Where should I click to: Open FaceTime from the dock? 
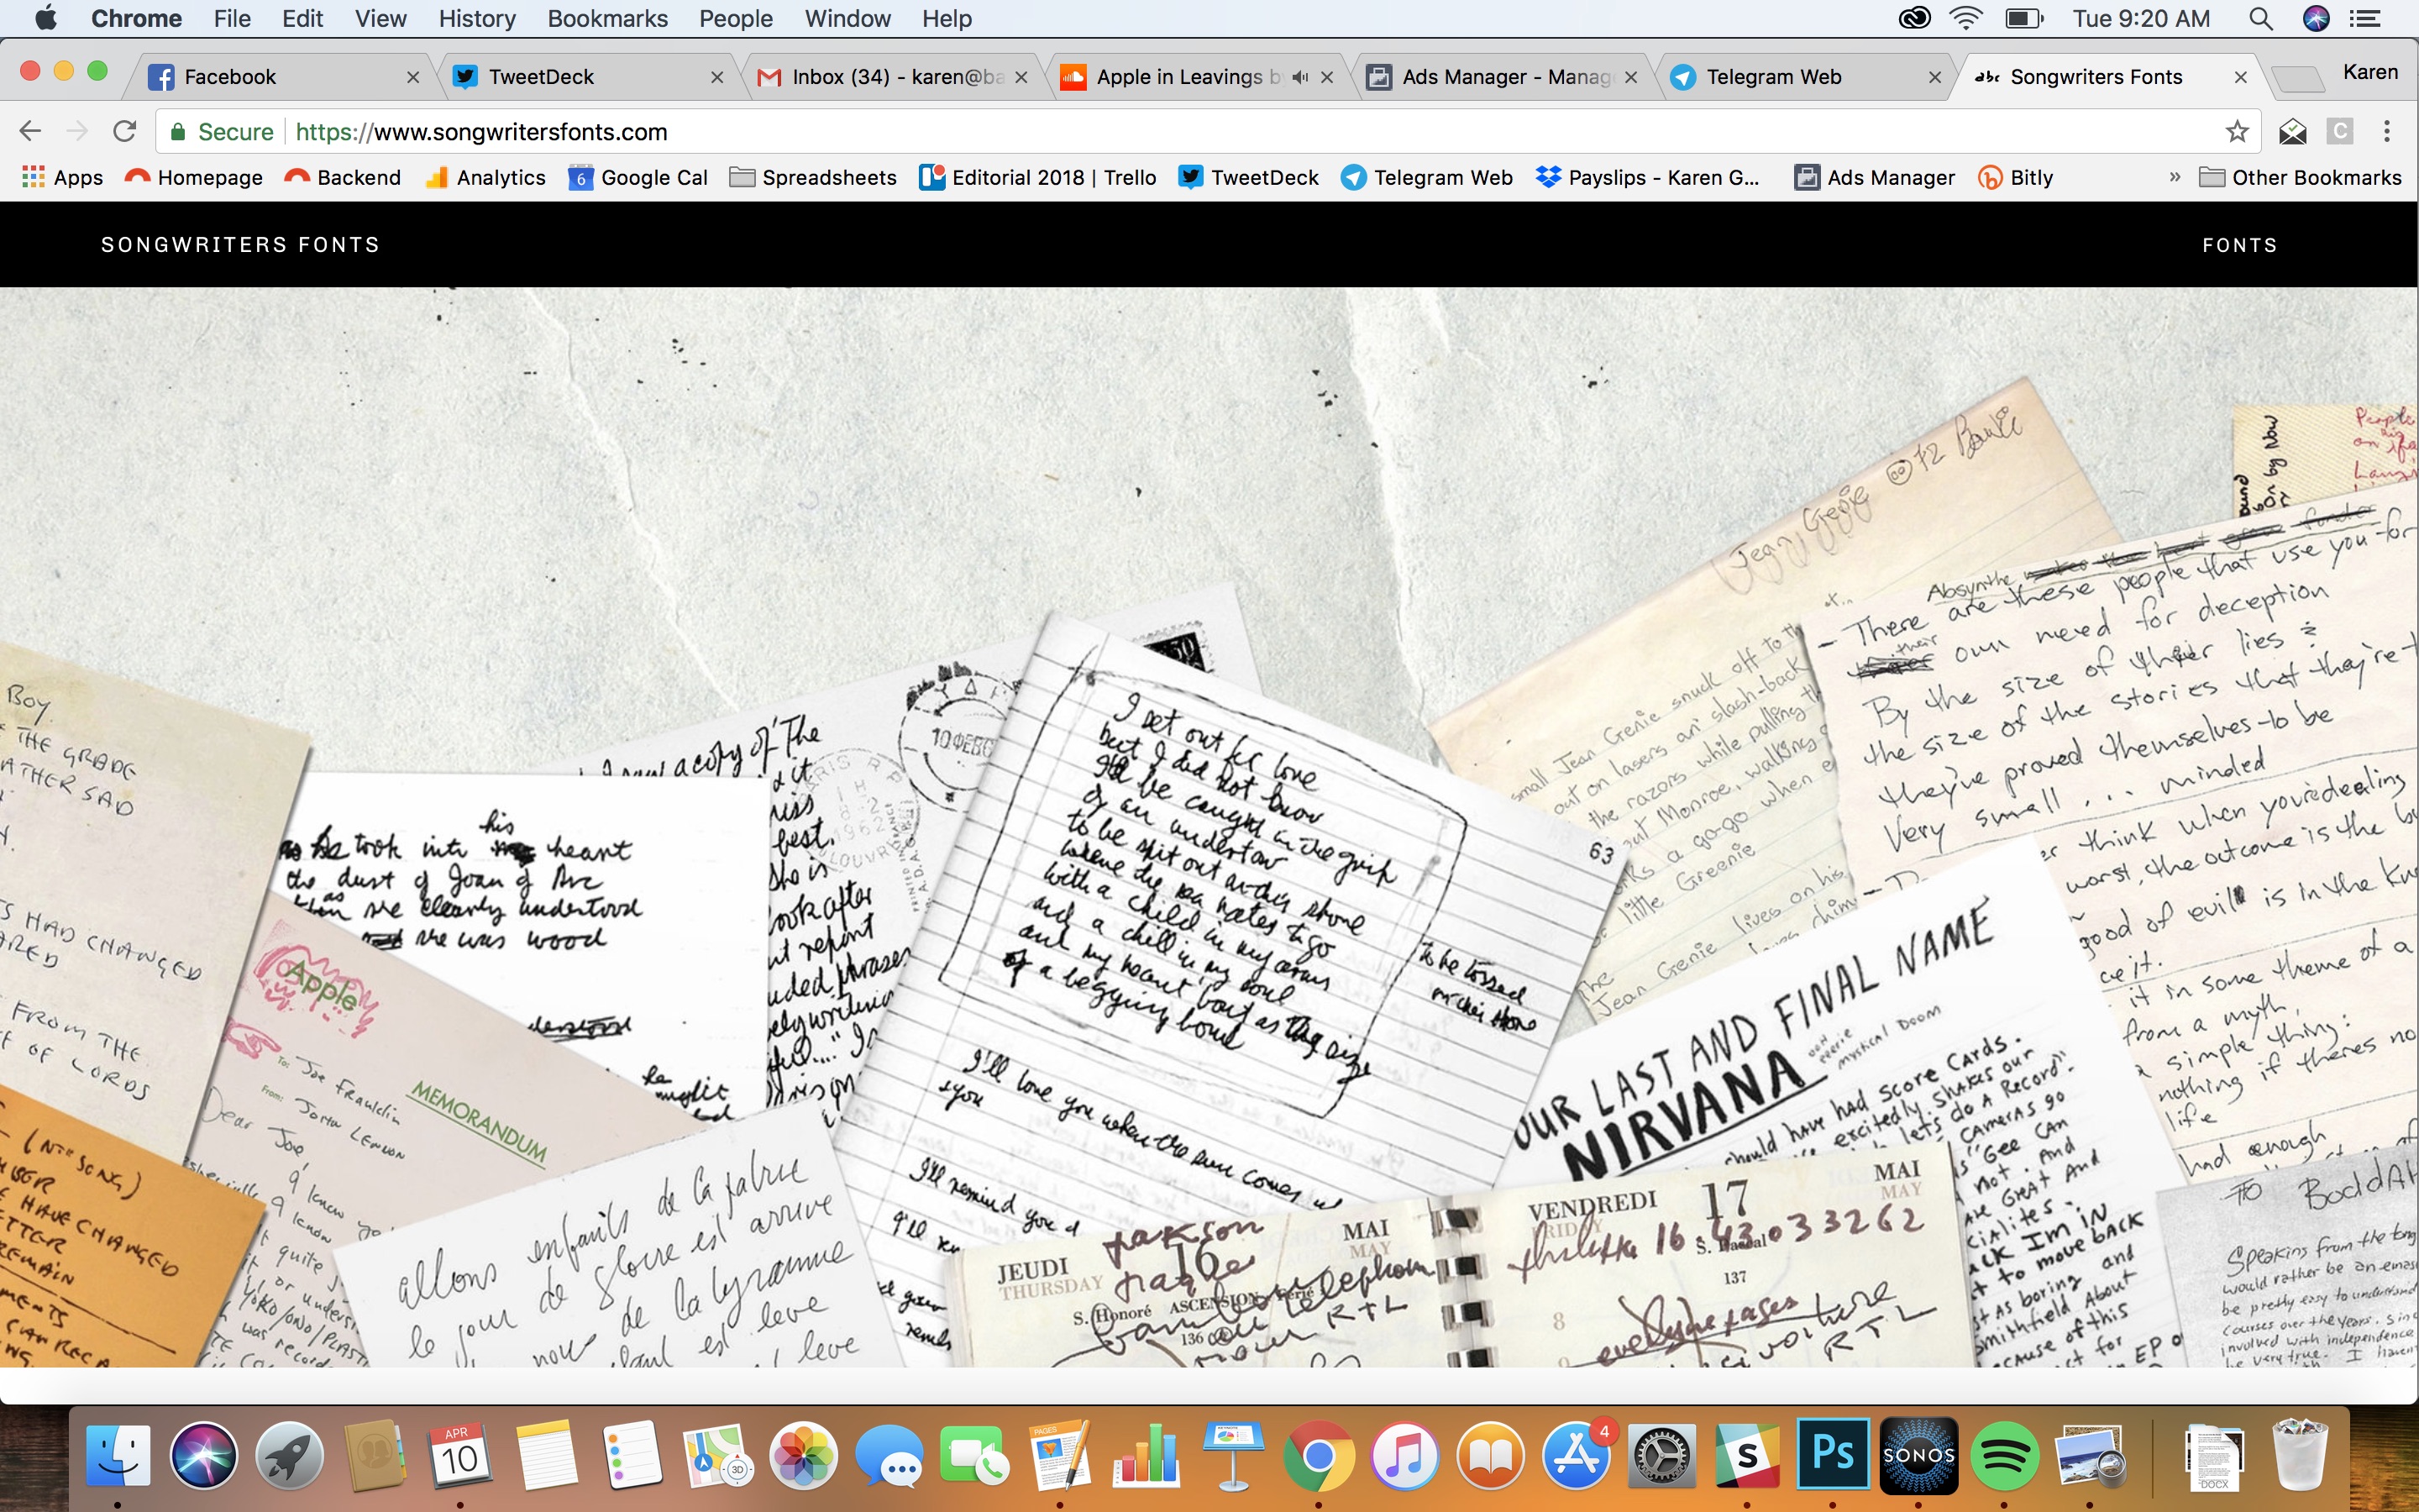click(x=974, y=1454)
